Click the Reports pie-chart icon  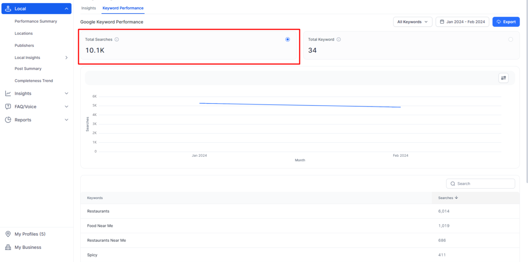pos(8,120)
